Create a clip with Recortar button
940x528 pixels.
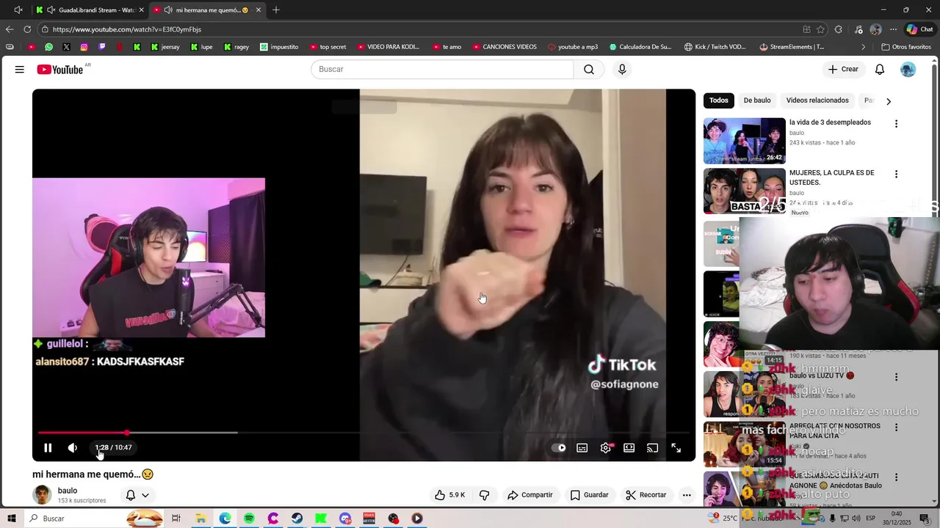646,495
